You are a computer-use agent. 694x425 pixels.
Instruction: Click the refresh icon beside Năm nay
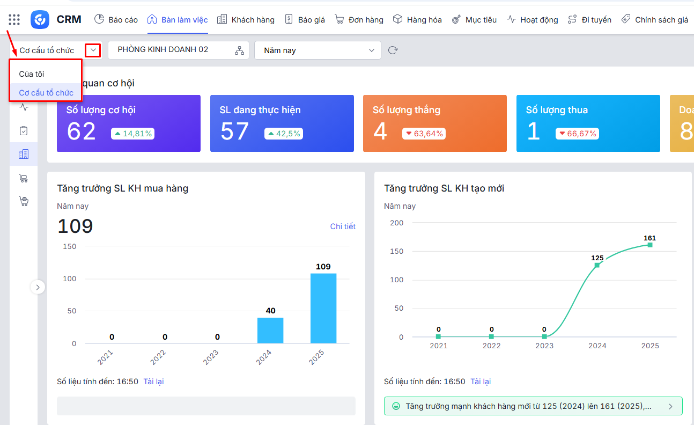[x=393, y=50]
